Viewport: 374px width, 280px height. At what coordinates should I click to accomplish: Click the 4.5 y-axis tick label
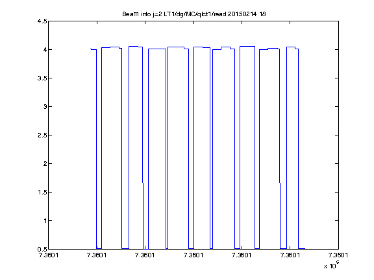[x=42, y=21]
